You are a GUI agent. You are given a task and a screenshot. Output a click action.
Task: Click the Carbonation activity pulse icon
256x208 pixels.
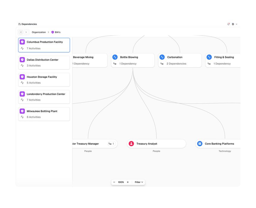click(x=162, y=57)
